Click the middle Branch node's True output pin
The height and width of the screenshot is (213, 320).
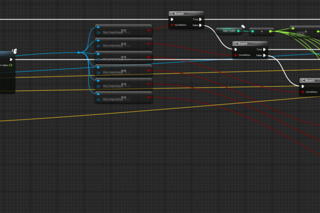tap(264, 49)
